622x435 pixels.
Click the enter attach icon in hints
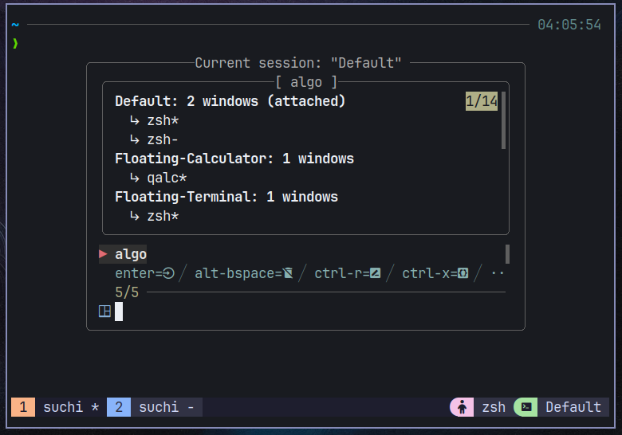[x=168, y=273]
